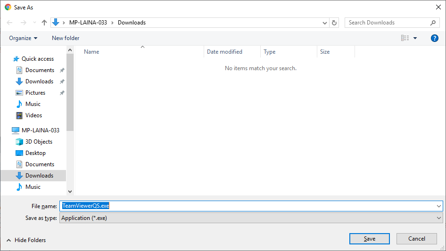
Task: Click the Quick access star icon
Action: click(x=16, y=59)
